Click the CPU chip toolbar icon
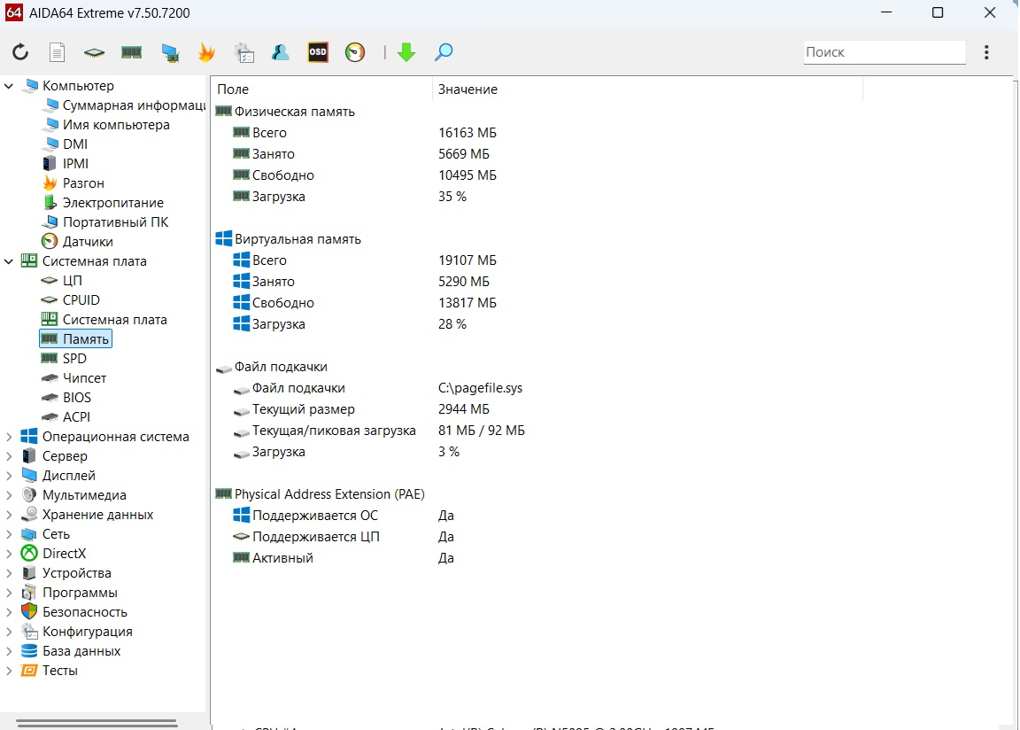Screen dimensions: 1020x730 95,52
